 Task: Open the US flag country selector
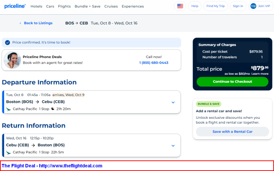pos(180,6)
